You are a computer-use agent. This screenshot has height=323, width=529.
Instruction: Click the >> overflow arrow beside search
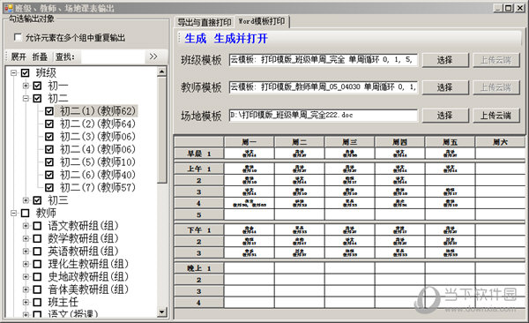(x=153, y=56)
